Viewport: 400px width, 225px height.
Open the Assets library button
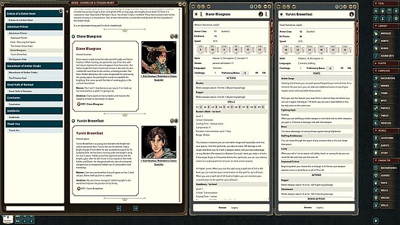pyautogui.click(x=385, y=41)
